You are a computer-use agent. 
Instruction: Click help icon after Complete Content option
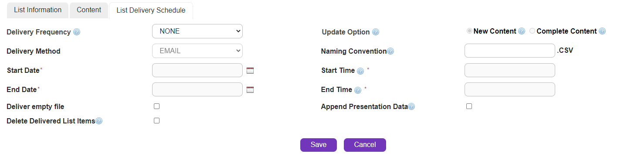pos(602,31)
